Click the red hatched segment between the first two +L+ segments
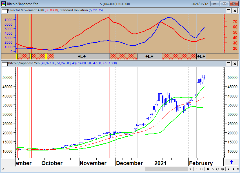This screenshot has width=240, height=173. click(x=123, y=57)
